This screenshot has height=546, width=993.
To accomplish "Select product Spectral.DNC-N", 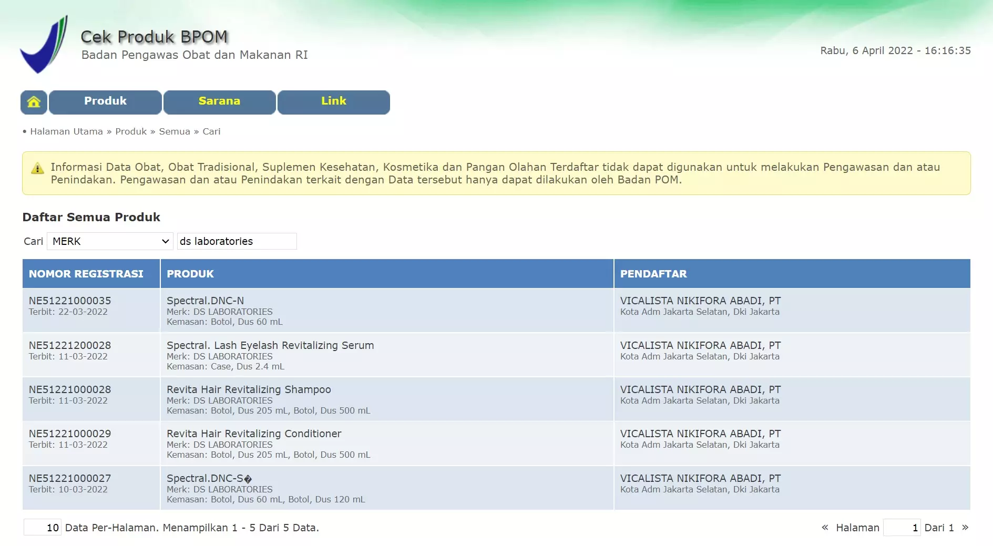I will (x=205, y=301).
